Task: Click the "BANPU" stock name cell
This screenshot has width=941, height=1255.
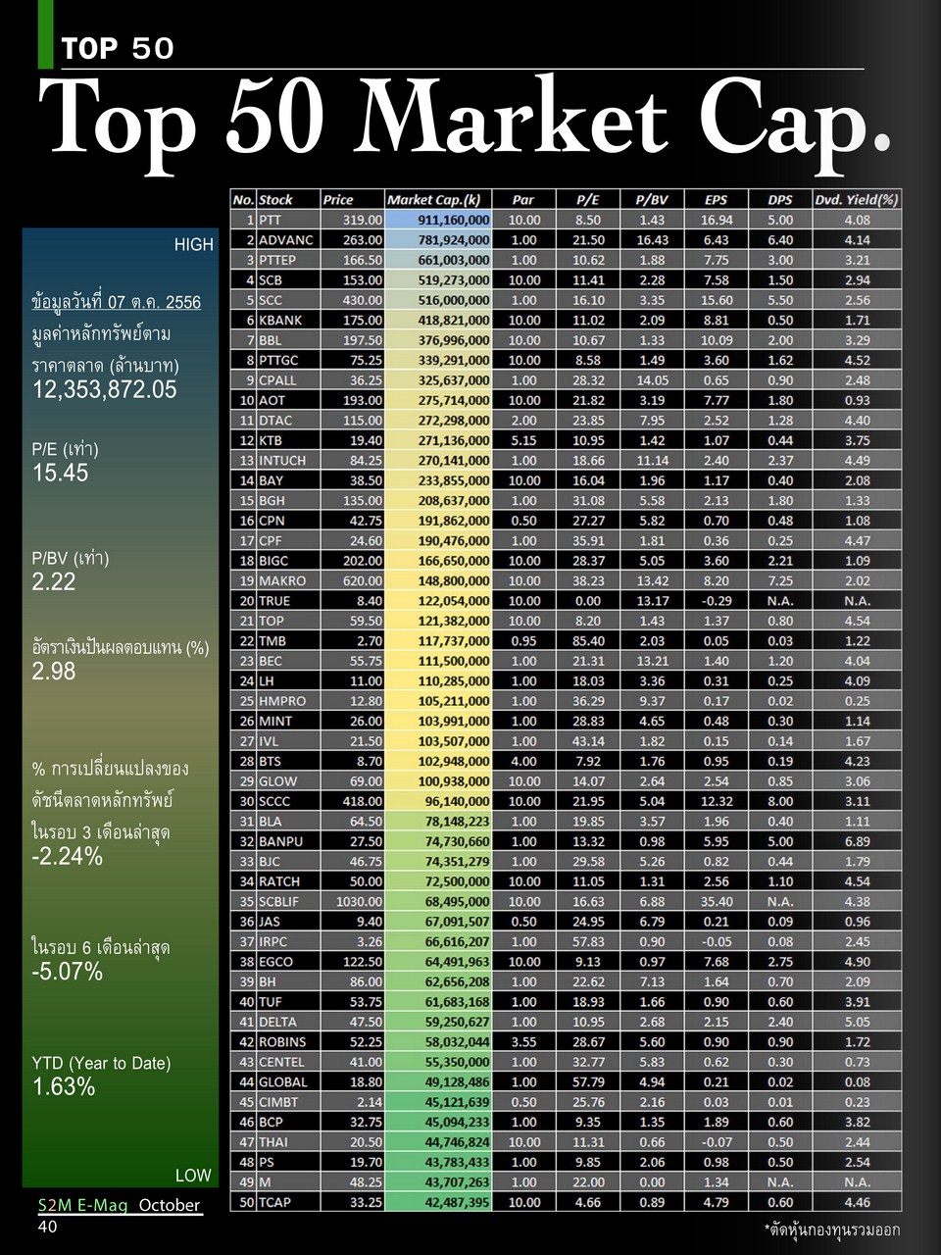Action: [x=288, y=841]
